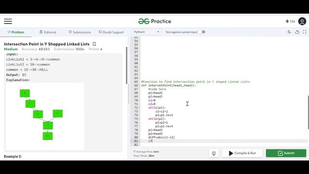Open the Submissions tab
Image resolution: width=309 pixels, height=174 pixels.
(x=80, y=32)
